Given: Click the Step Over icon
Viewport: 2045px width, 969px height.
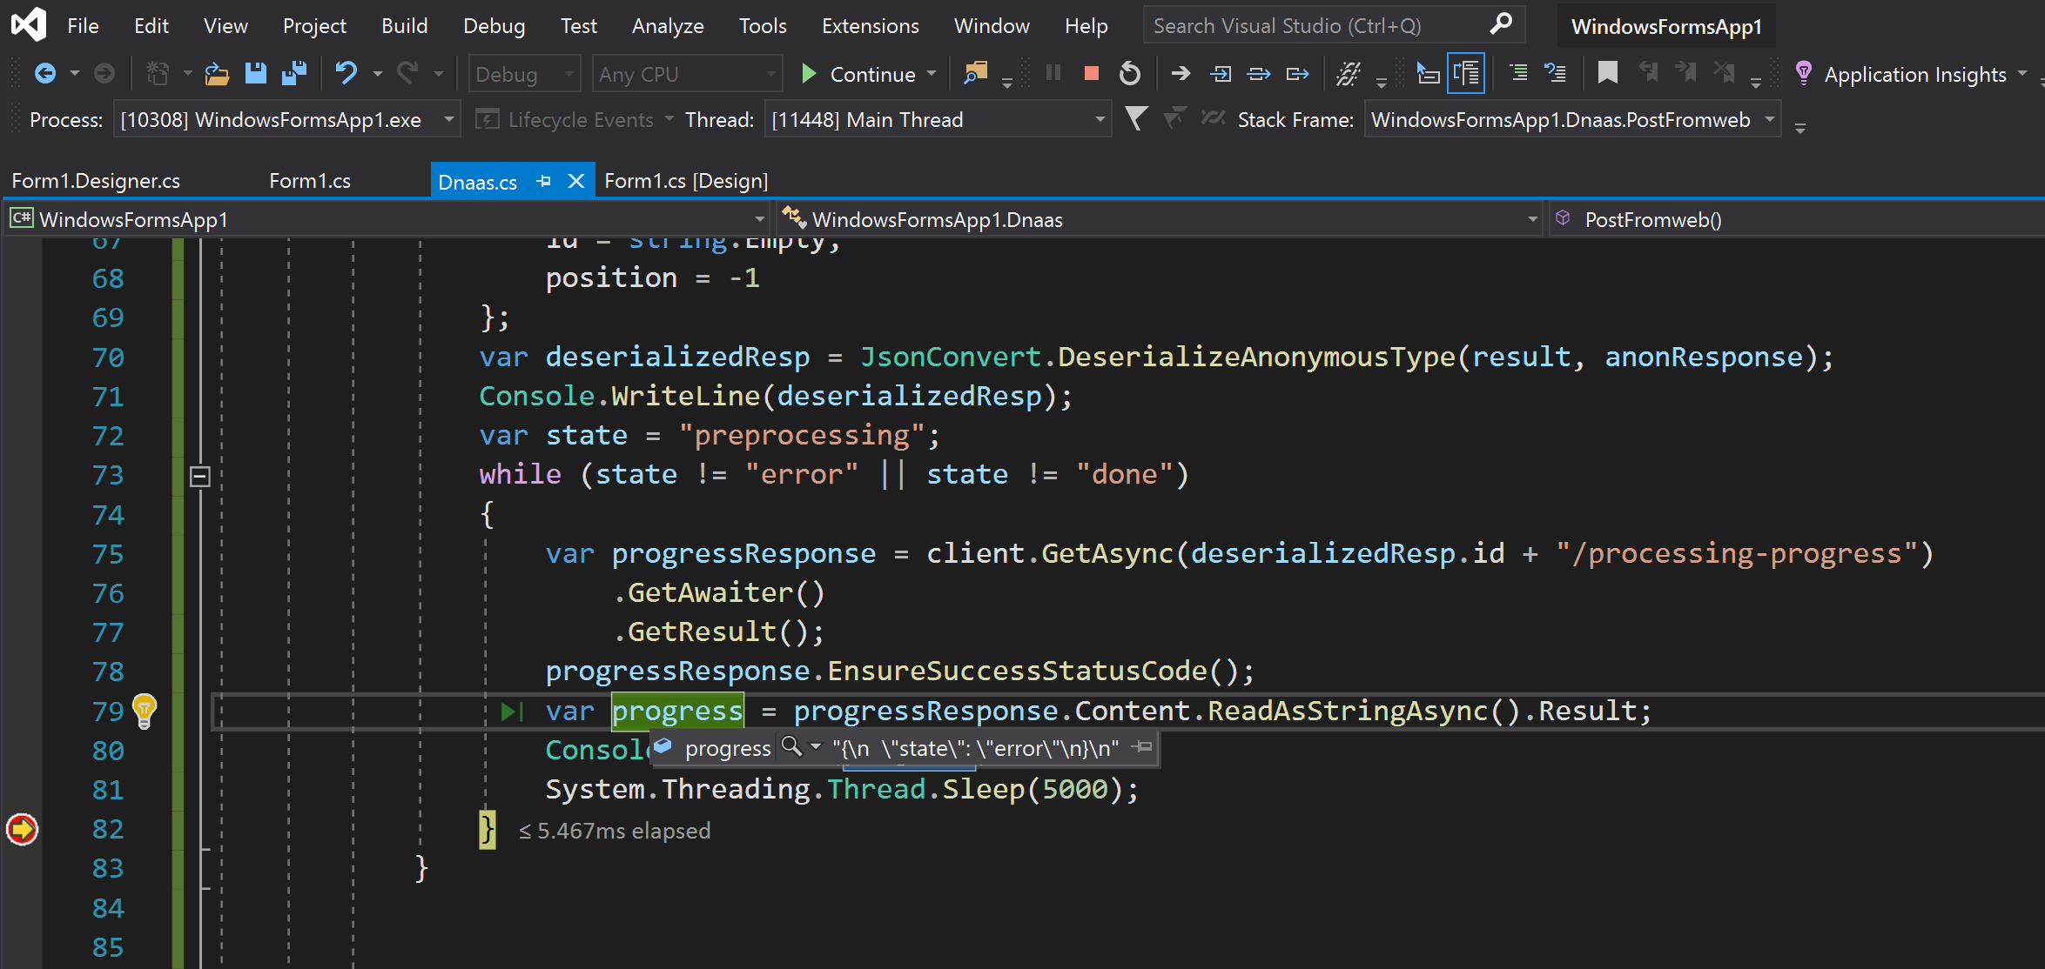Looking at the screenshot, I should (x=1259, y=74).
